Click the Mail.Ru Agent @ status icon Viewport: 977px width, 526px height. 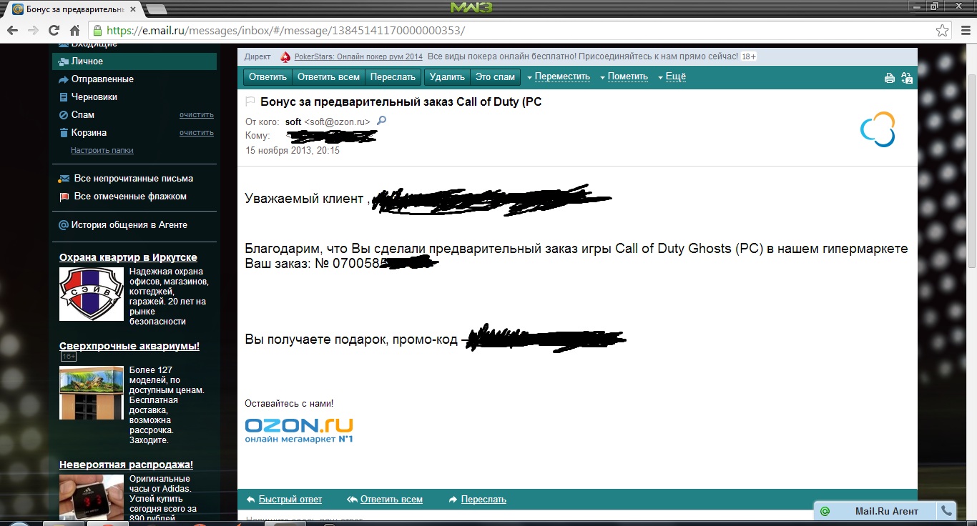[x=825, y=511]
